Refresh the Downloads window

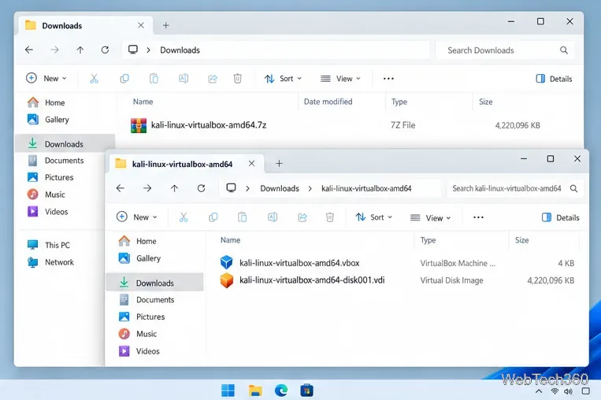click(105, 50)
